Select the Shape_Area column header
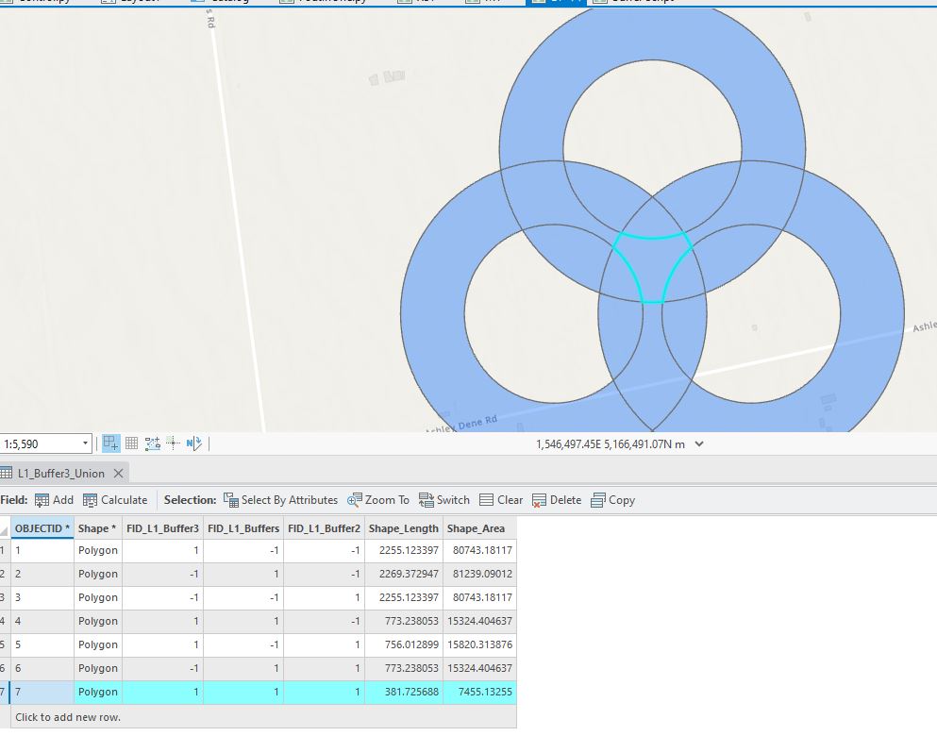Image resolution: width=937 pixels, height=736 pixels. [x=479, y=528]
